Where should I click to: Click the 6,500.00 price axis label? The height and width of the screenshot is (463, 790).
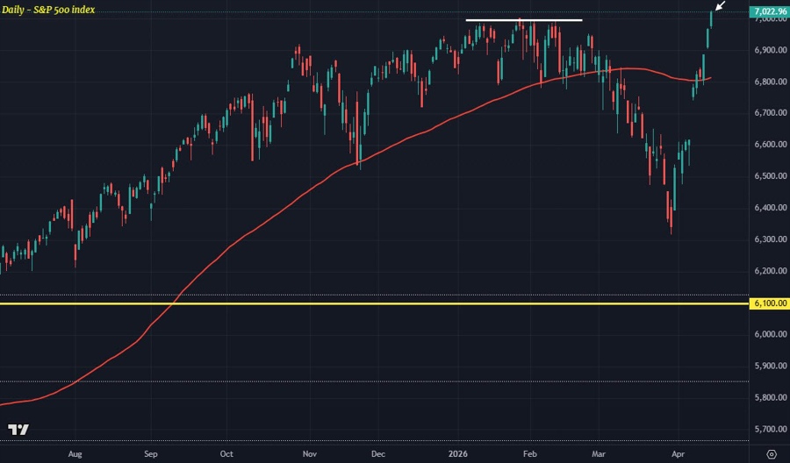point(771,176)
